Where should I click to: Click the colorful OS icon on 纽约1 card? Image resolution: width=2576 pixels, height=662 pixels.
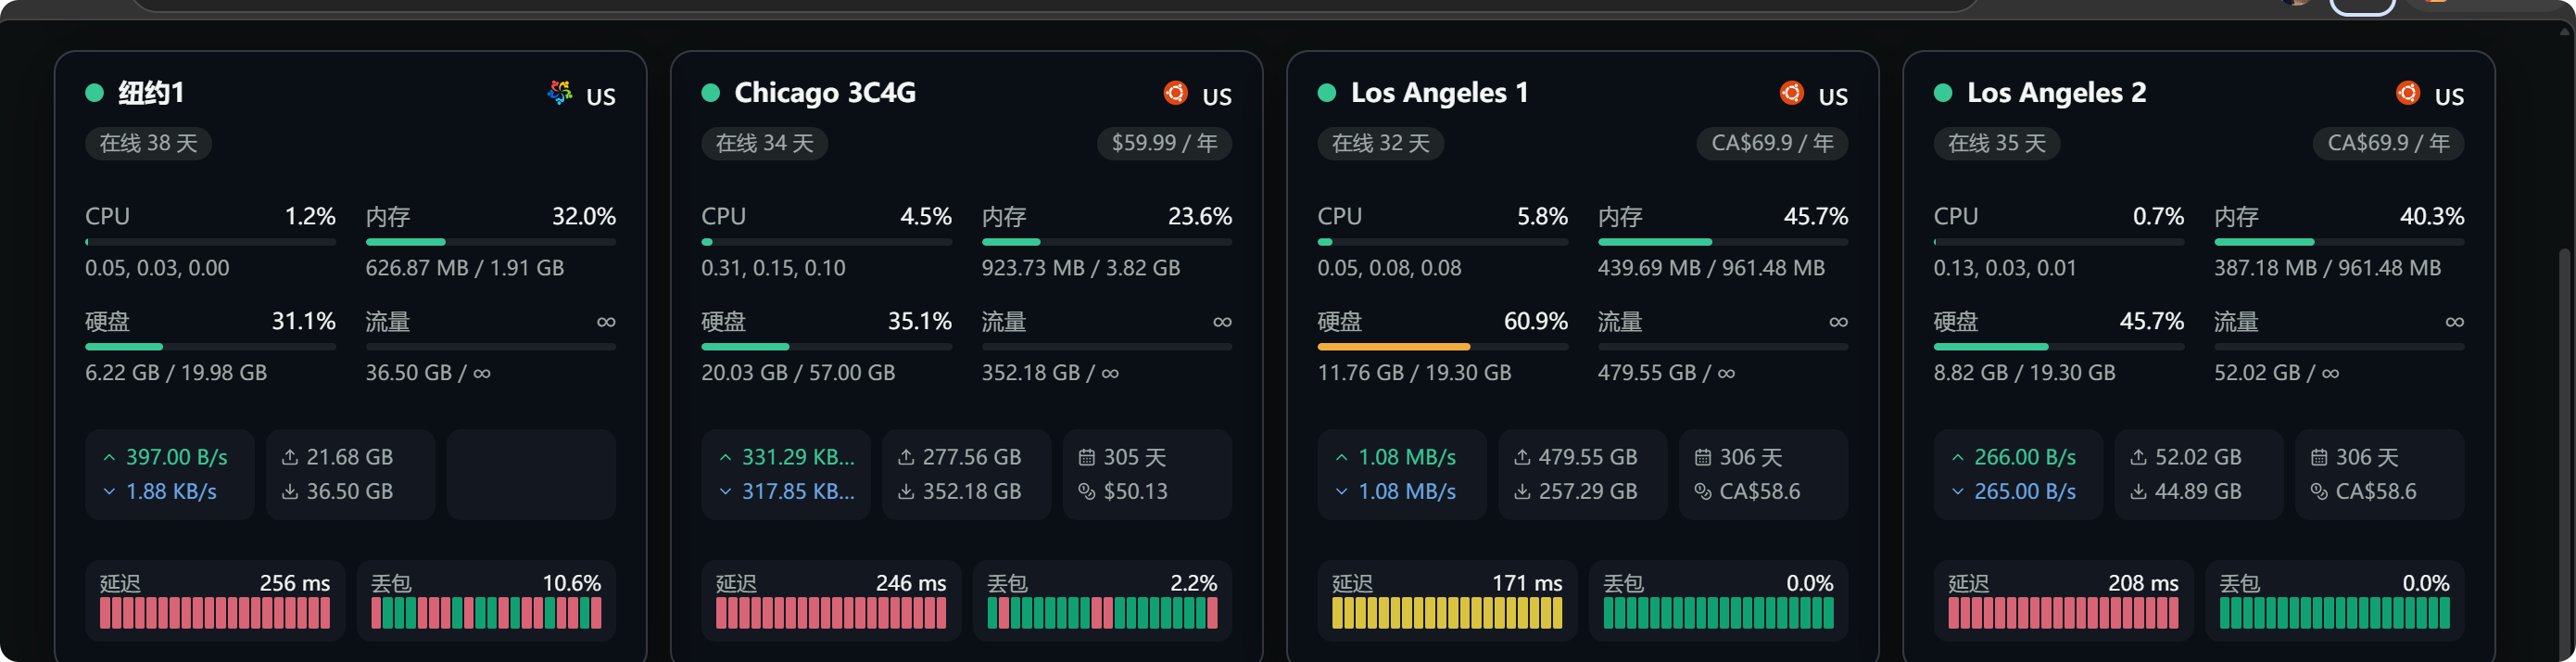point(560,93)
